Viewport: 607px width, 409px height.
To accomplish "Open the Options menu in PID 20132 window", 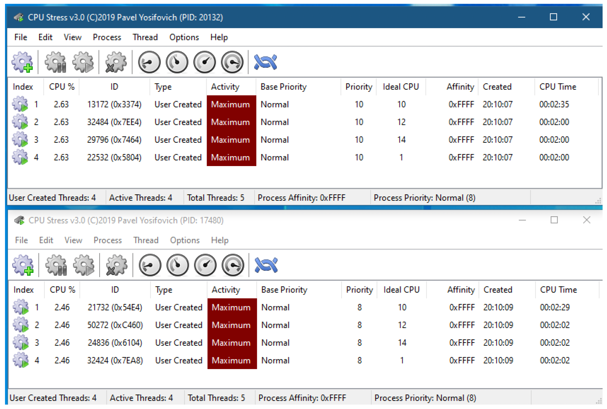I will click(x=184, y=37).
